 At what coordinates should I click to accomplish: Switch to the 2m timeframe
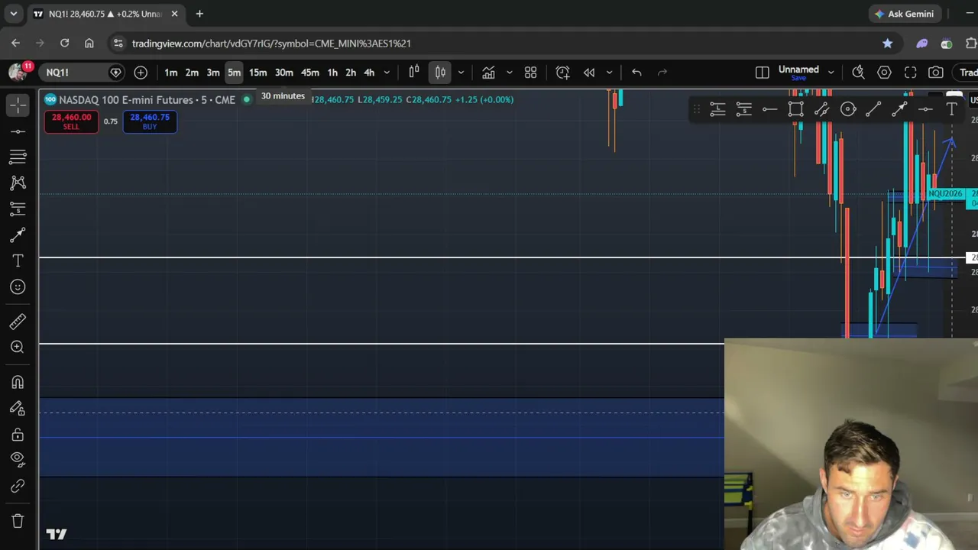point(192,73)
